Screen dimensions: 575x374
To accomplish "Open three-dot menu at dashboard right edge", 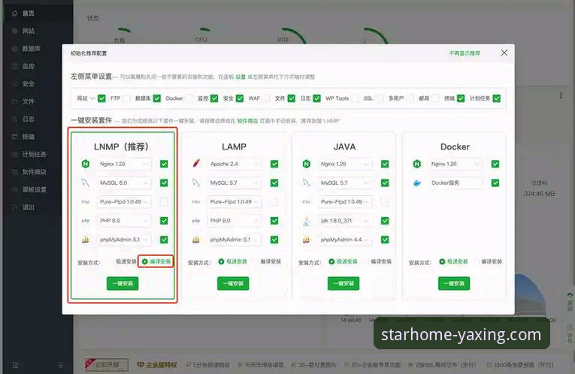I will point(561,95).
